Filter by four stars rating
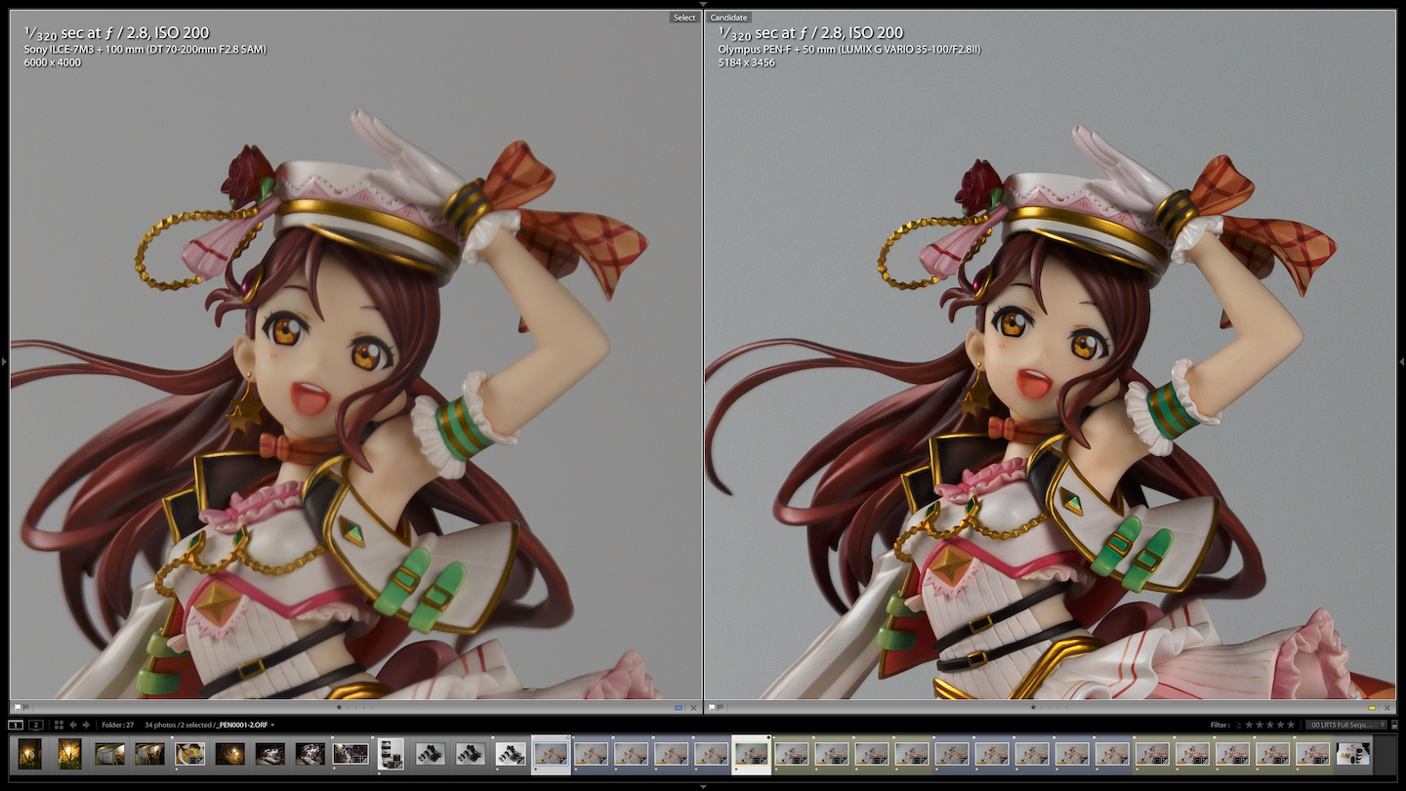The height and width of the screenshot is (791, 1406). pos(1281,725)
